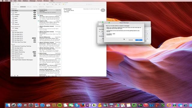
Task: Expand the Digital Marketing folder
Action: (x=11, y=52)
